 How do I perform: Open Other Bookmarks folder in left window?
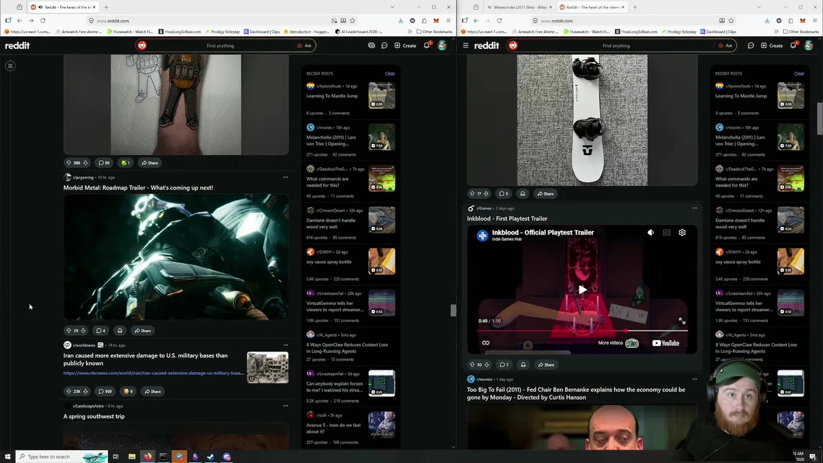434,32
